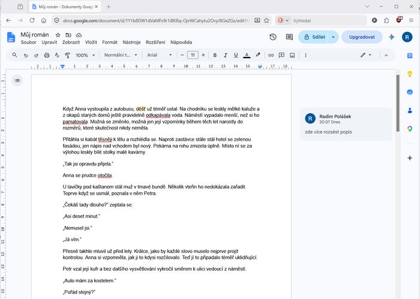Open Google Calendar side panel
The height and width of the screenshot is (299, 420).
(410, 56)
